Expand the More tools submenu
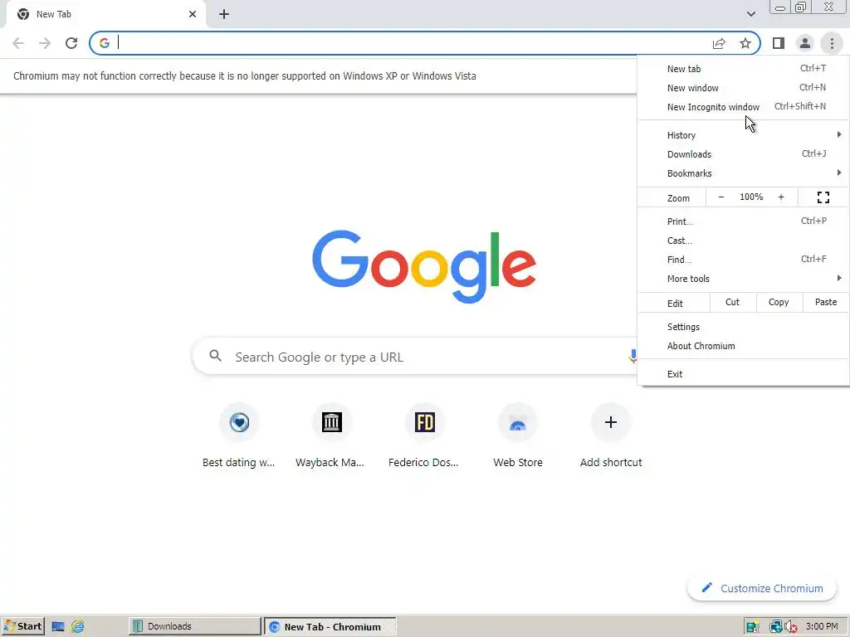850x637 pixels. coord(743,279)
